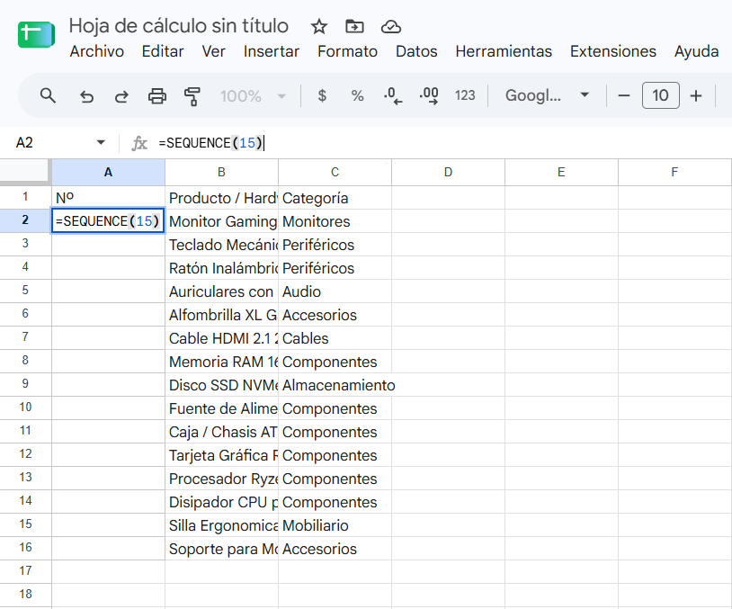Open the Datos menu
732x609 pixels.
416,51
